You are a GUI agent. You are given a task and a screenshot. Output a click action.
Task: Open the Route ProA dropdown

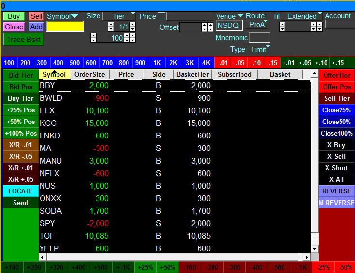point(257,25)
